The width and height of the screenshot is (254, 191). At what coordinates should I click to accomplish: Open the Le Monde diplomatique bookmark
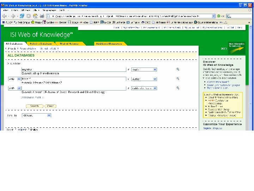coord(180,22)
